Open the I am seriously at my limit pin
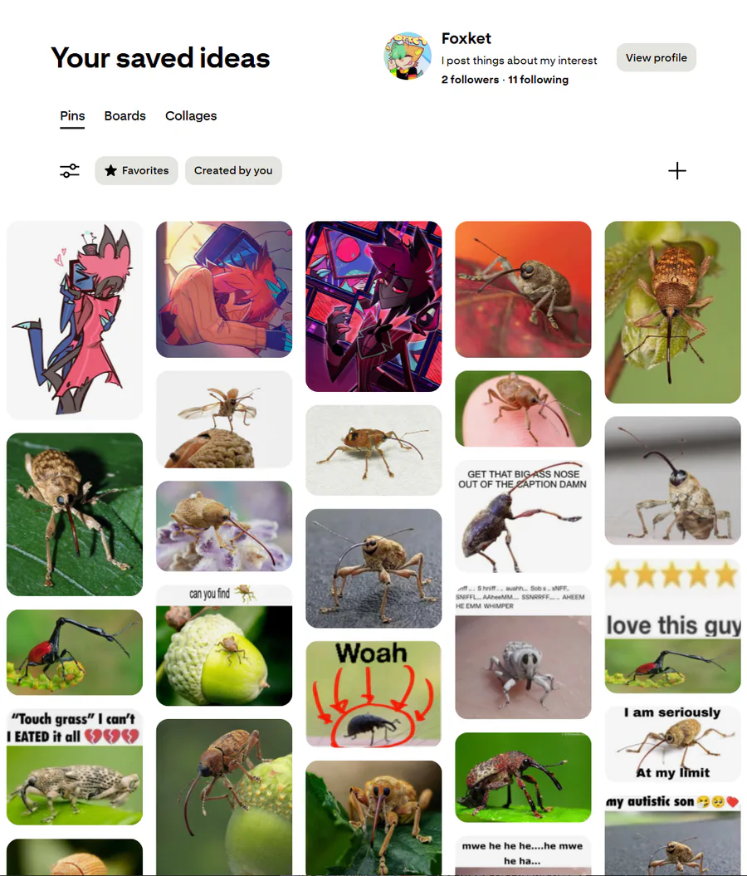 [673, 744]
